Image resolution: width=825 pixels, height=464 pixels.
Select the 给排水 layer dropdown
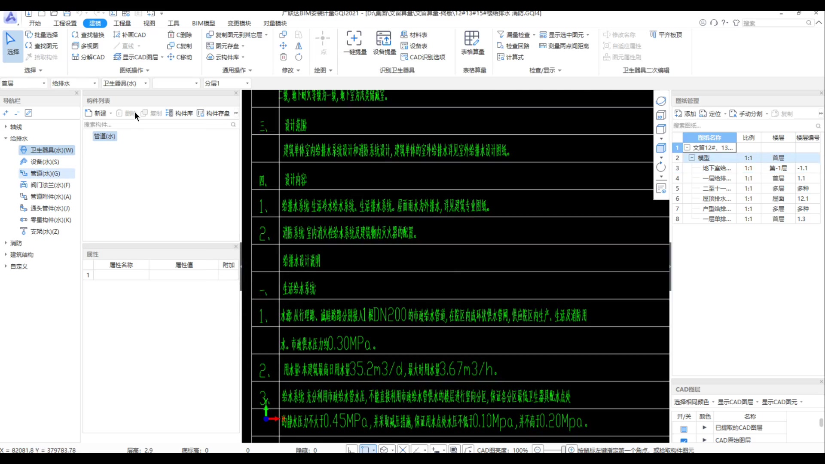pyautogui.click(x=73, y=83)
